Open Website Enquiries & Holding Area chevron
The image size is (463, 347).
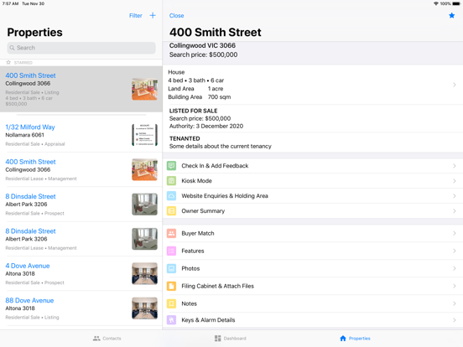(454, 195)
